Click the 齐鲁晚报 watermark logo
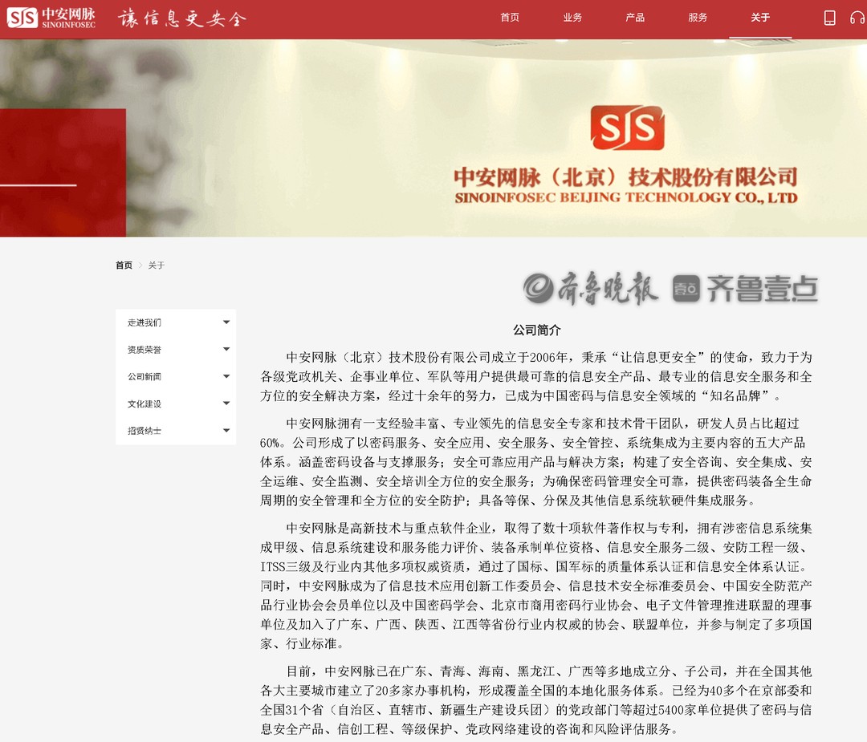The image size is (867, 742). click(x=591, y=289)
